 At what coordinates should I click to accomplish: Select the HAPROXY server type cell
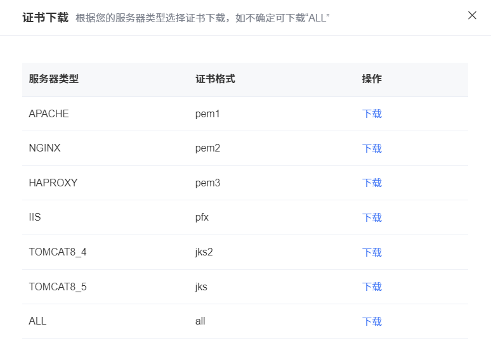[53, 183]
